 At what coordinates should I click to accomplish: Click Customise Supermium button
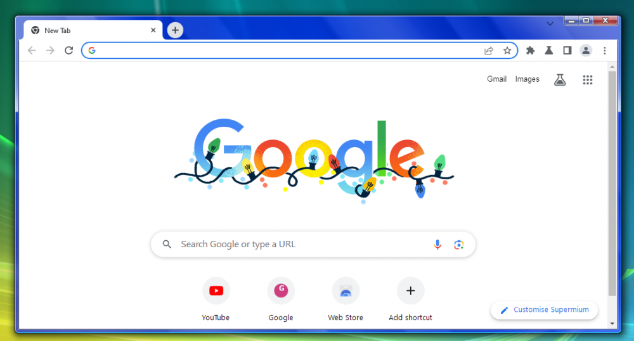544,310
